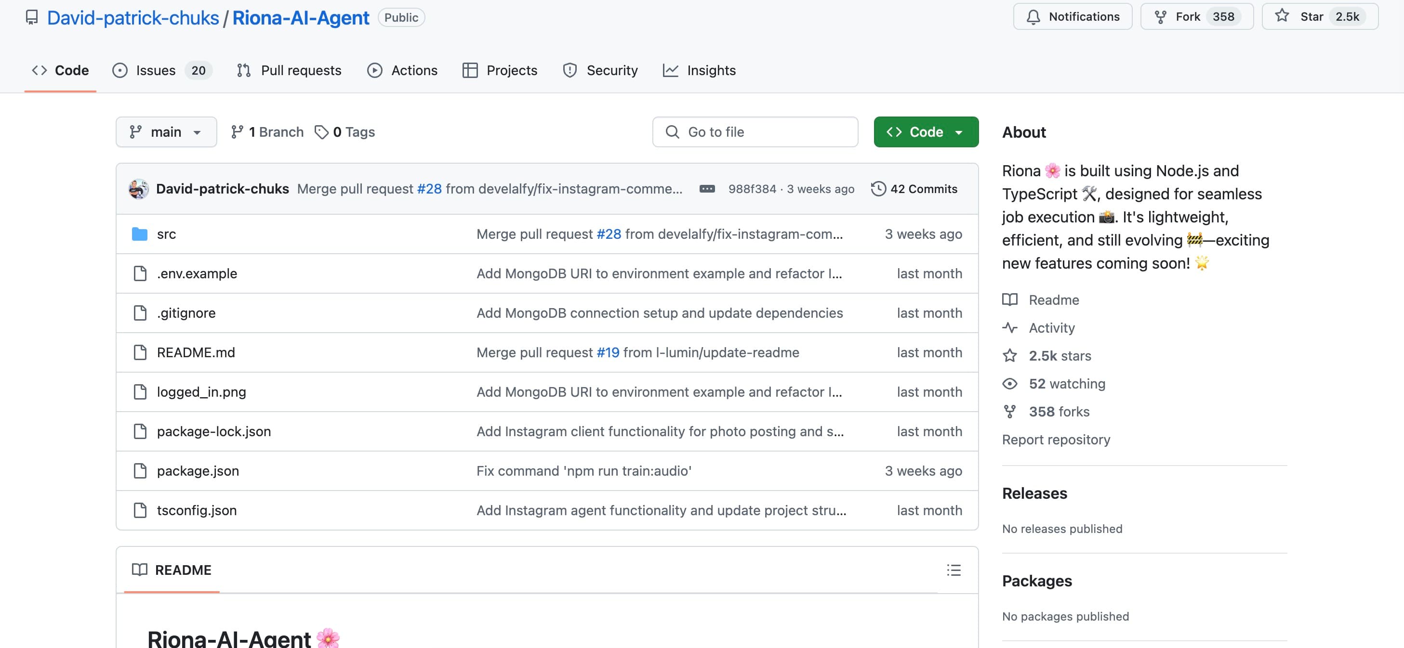Open the Actions tab

[x=402, y=70]
